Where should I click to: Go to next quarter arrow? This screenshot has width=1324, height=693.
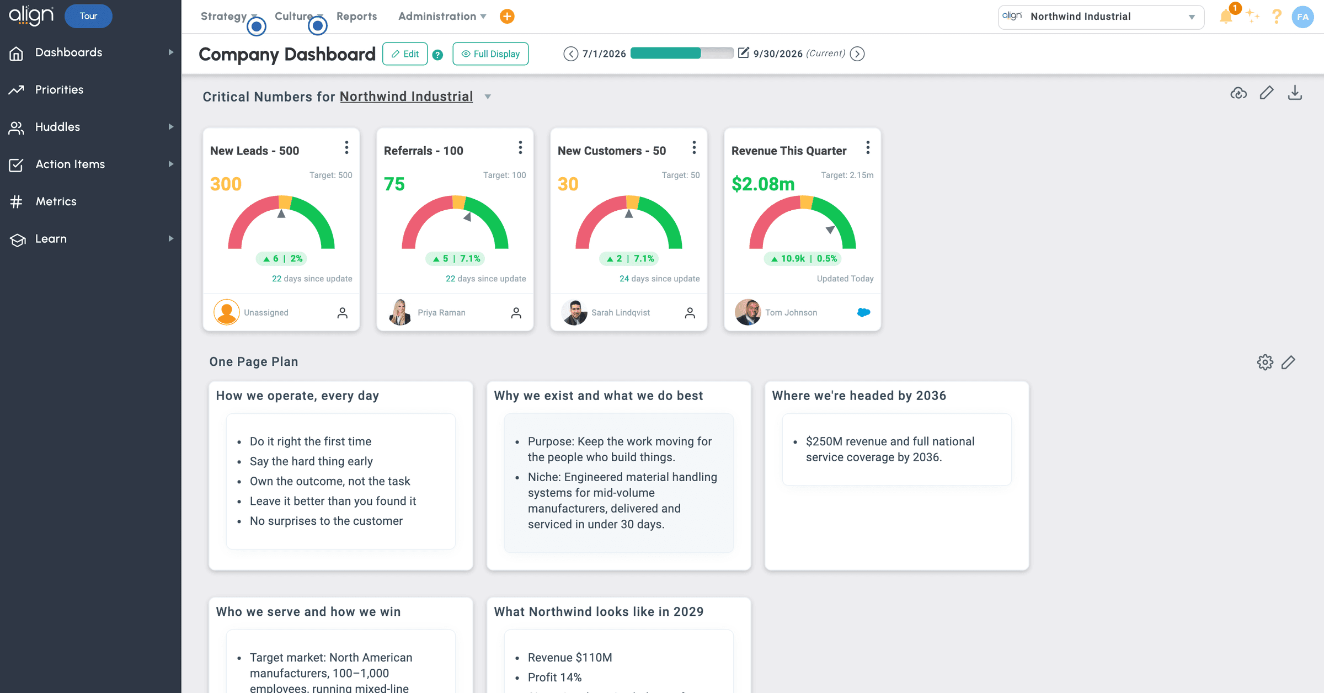(x=857, y=54)
